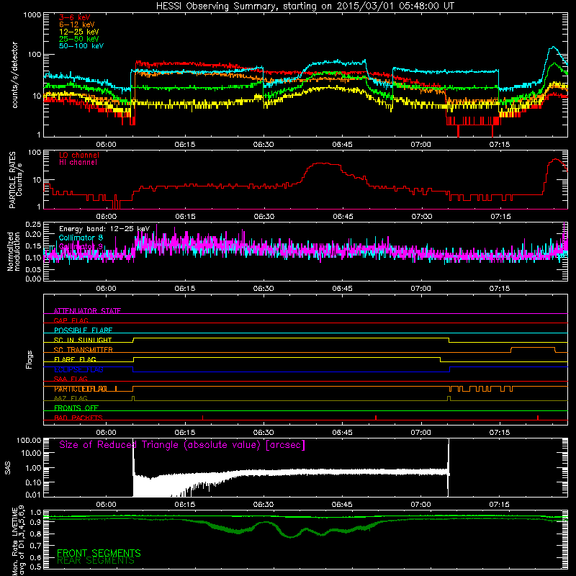Click the GAP_FLAG label

[71, 320]
